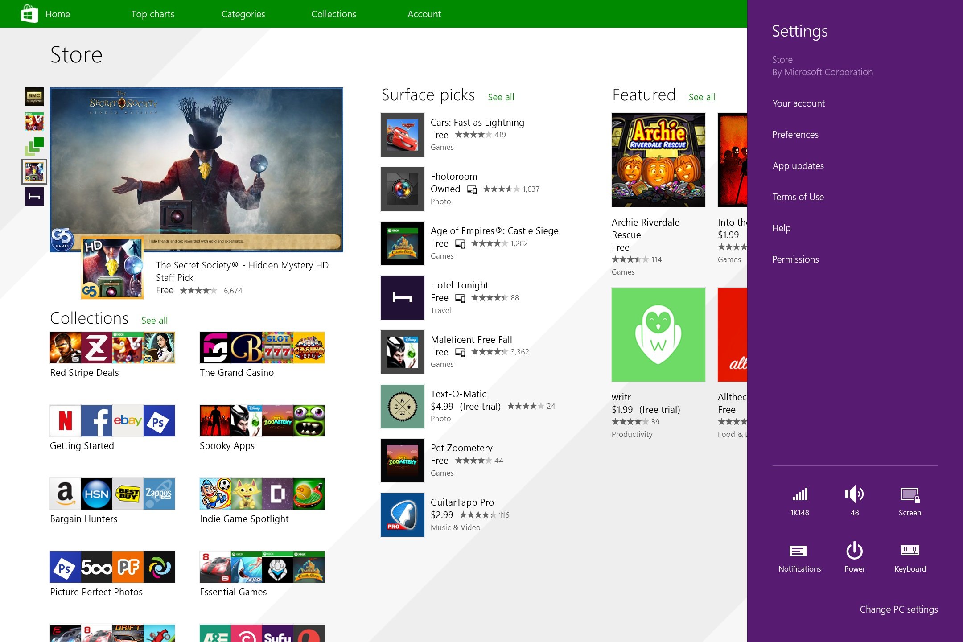Select Preferences in the Settings pane
The height and width of the screenshot is (642, 963).
tap(795, 134)
